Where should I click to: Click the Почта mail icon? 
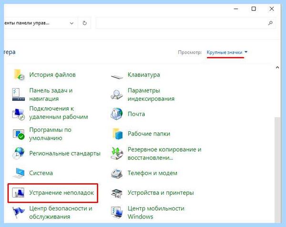117,114
